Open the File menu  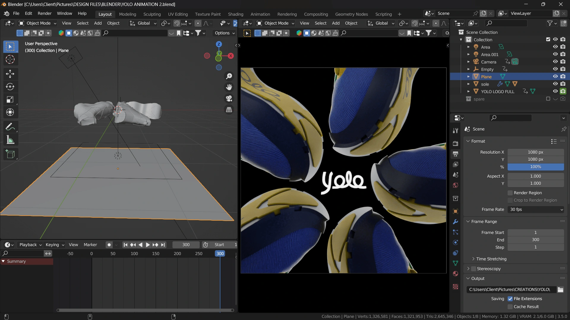click(16, 14)
